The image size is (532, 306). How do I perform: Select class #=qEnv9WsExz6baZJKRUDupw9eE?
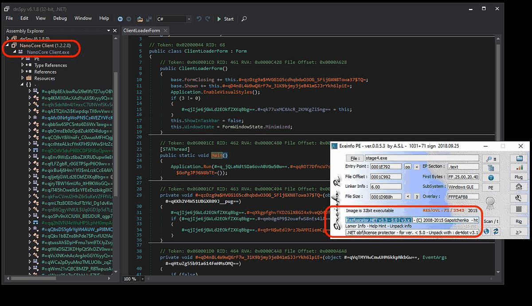(77, 157)
